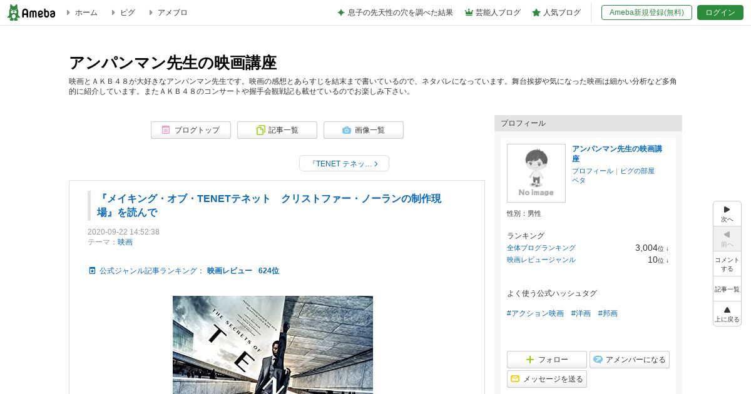The image size is (751, 394).
Task: Click the ペタ link
Action: click(579, 180)
